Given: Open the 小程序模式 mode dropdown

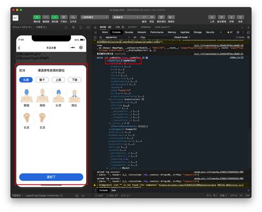Looking at the screenshot, I should 95,17.
